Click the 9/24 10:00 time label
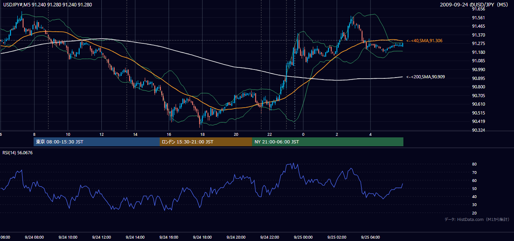Viewport: 514px width, 241px height. coord(68,237)
